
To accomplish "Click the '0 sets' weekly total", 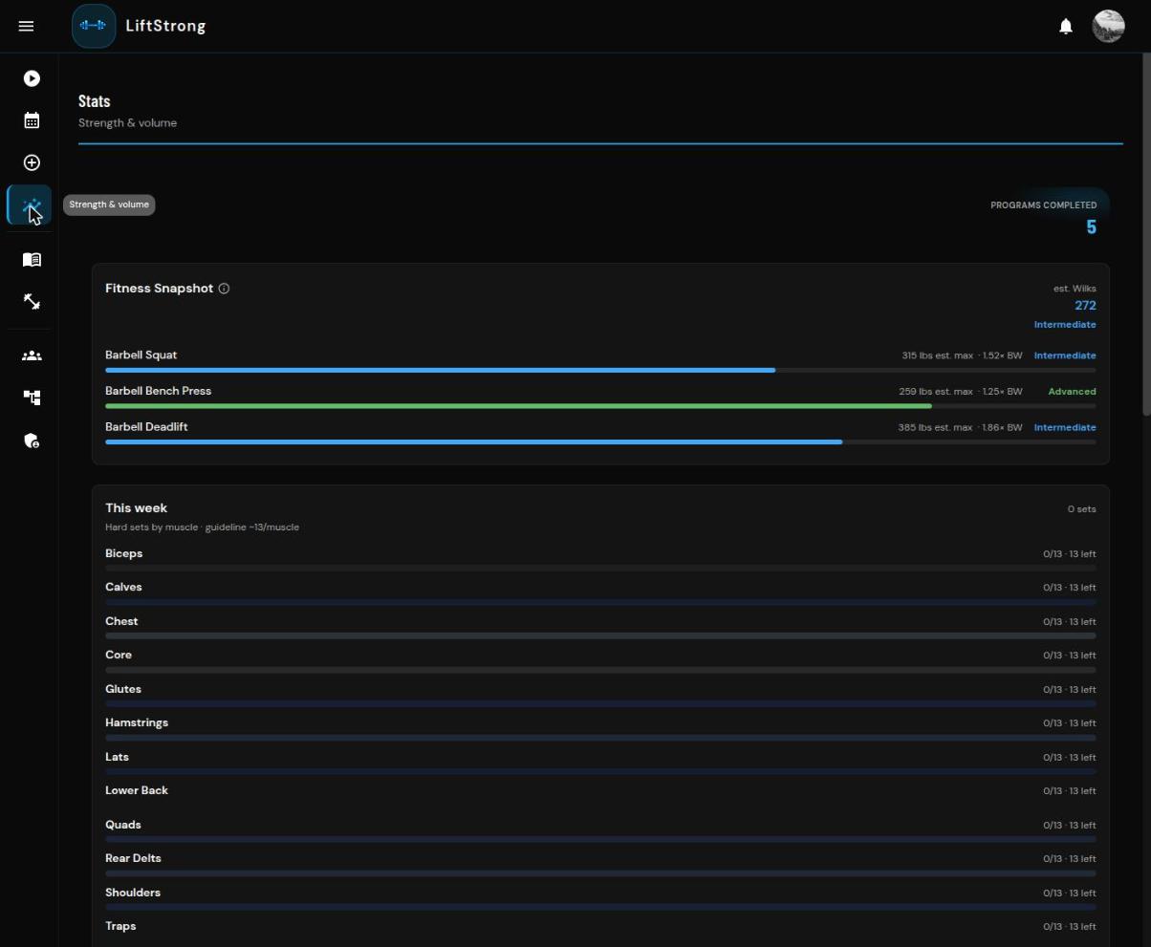I will click(x=1082, y=509).
